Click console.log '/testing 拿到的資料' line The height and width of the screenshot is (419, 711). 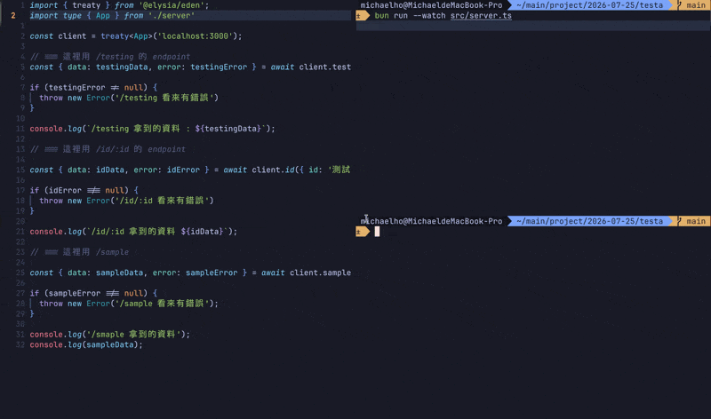click(152, 129)
